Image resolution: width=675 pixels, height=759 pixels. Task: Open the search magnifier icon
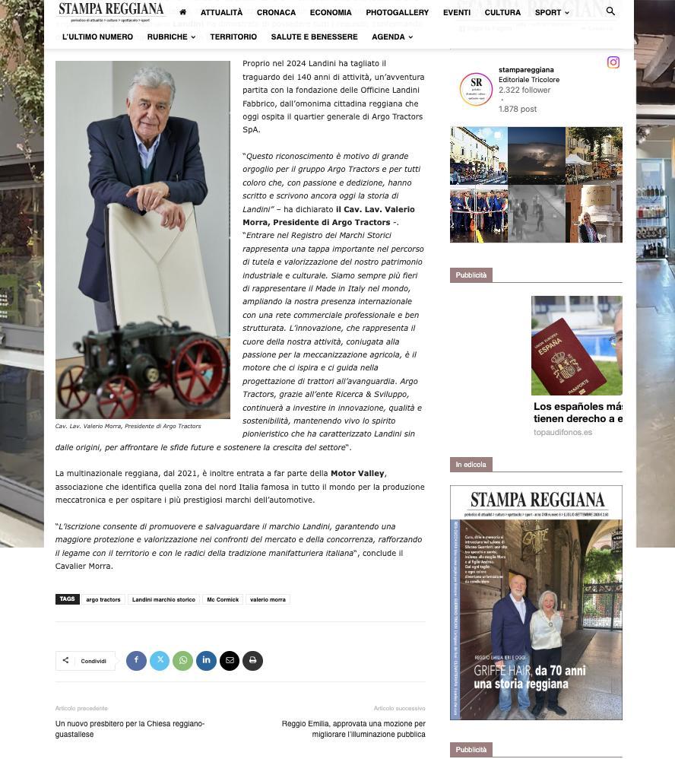(x=610, y=11)
